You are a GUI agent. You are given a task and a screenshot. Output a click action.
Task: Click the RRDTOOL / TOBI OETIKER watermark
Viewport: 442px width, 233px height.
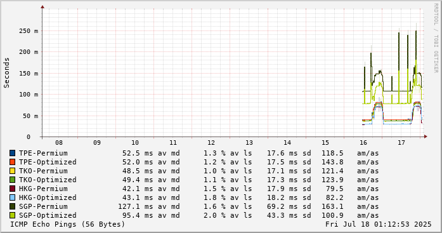coord(436,38)
